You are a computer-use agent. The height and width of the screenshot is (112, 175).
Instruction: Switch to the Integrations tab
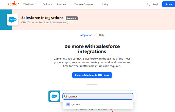click(86, 35)
